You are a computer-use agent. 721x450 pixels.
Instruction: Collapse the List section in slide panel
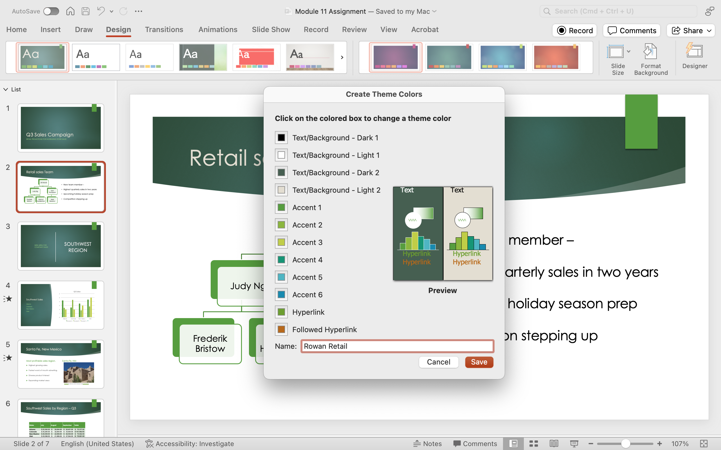[6, 89]
